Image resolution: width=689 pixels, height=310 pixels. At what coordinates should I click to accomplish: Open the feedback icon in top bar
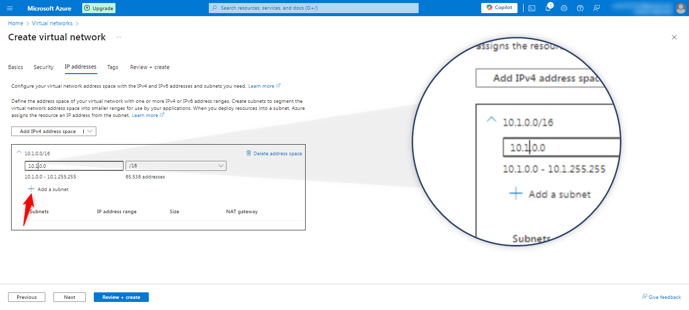[x=596, y=8]
